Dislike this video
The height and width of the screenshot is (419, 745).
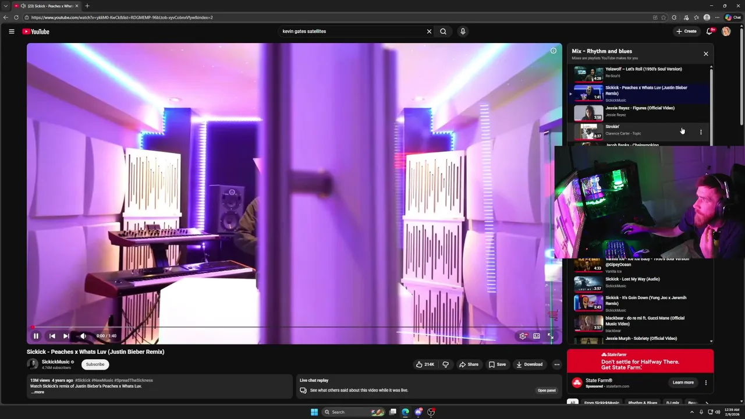point(446,364)
